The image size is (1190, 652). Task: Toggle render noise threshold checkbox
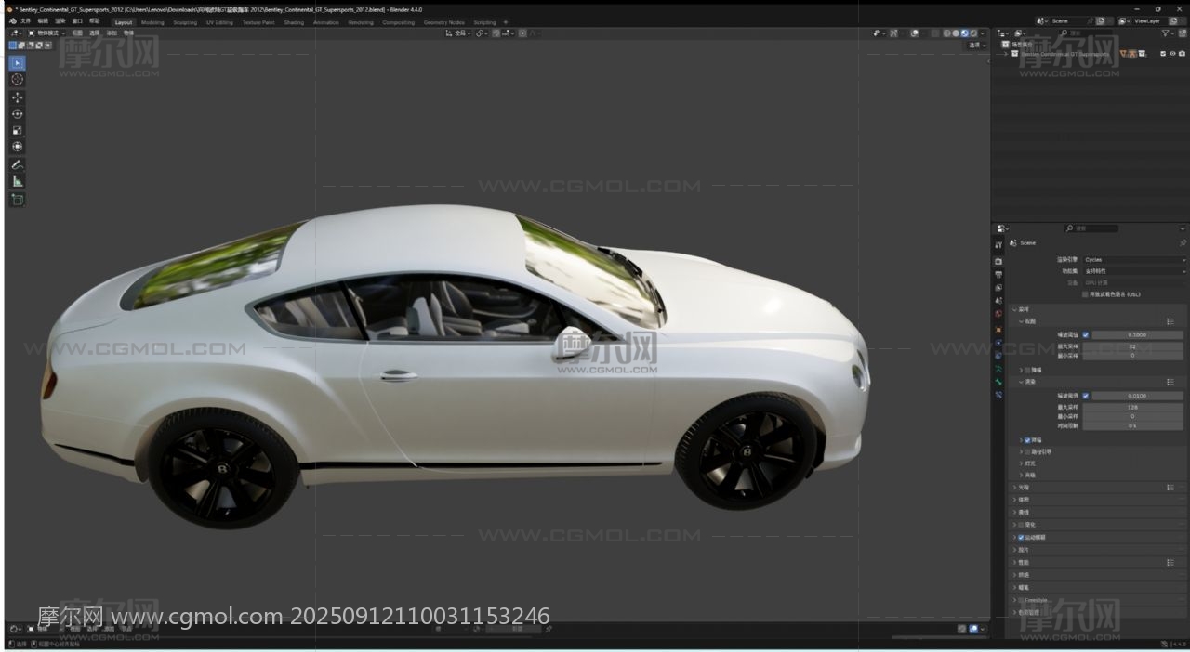(x=1085, y=396)
